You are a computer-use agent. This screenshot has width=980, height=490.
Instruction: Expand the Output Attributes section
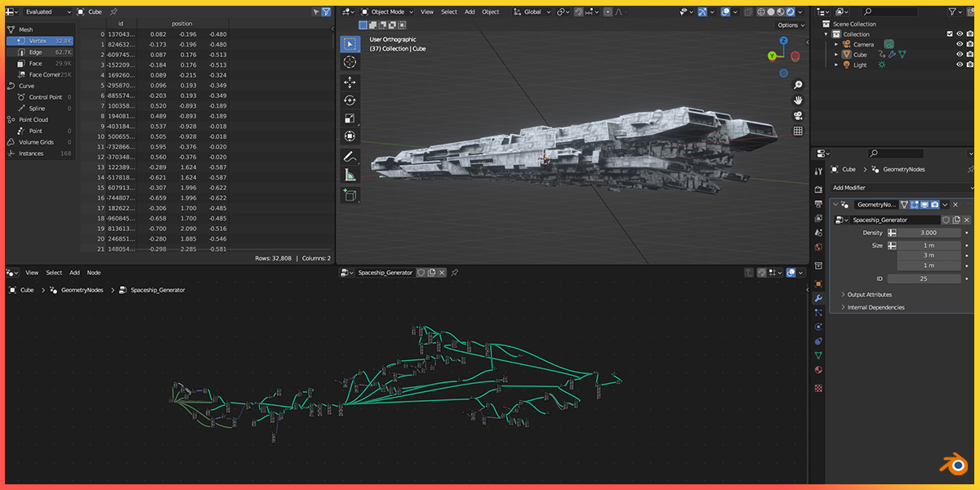[868, 295]
